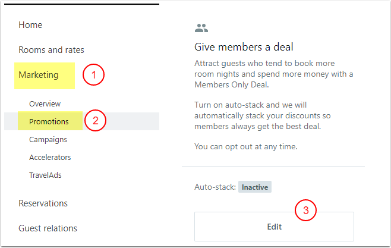Viewport: 391px width, 248px height.
Task: Open the Home menu item
Action: tap(30, 25)
